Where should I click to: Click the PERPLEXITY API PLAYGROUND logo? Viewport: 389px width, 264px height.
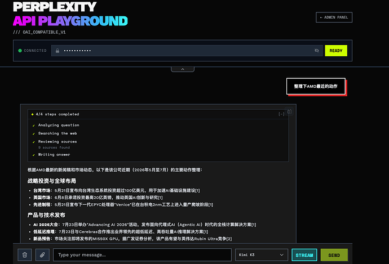70,14
